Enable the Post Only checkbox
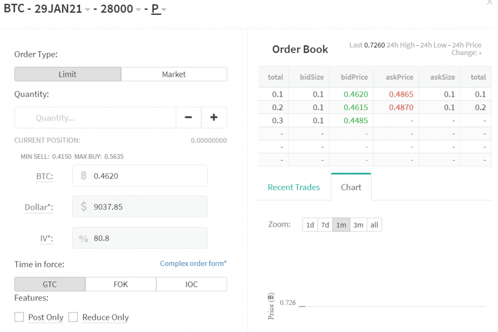This screenshot has height=332, width=498. point(19,317)
